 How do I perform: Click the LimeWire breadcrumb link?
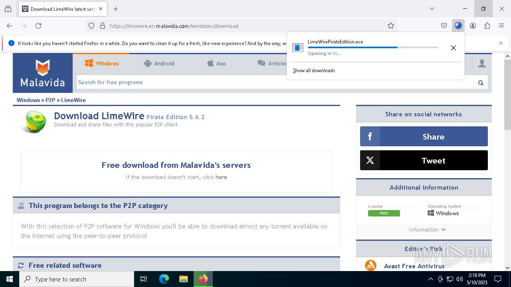coord(73,100)
